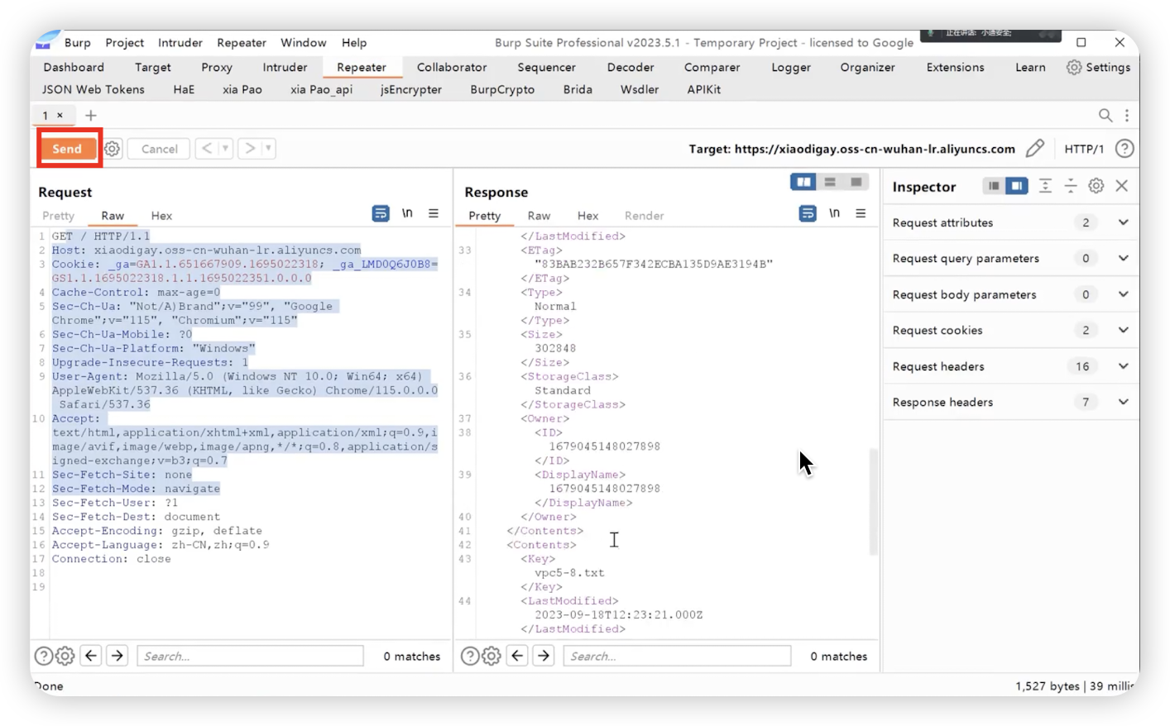Open the Collaborator tab
Viewport: 1170px width, 726px height.
pyautogui.click(x=452, y=67)
